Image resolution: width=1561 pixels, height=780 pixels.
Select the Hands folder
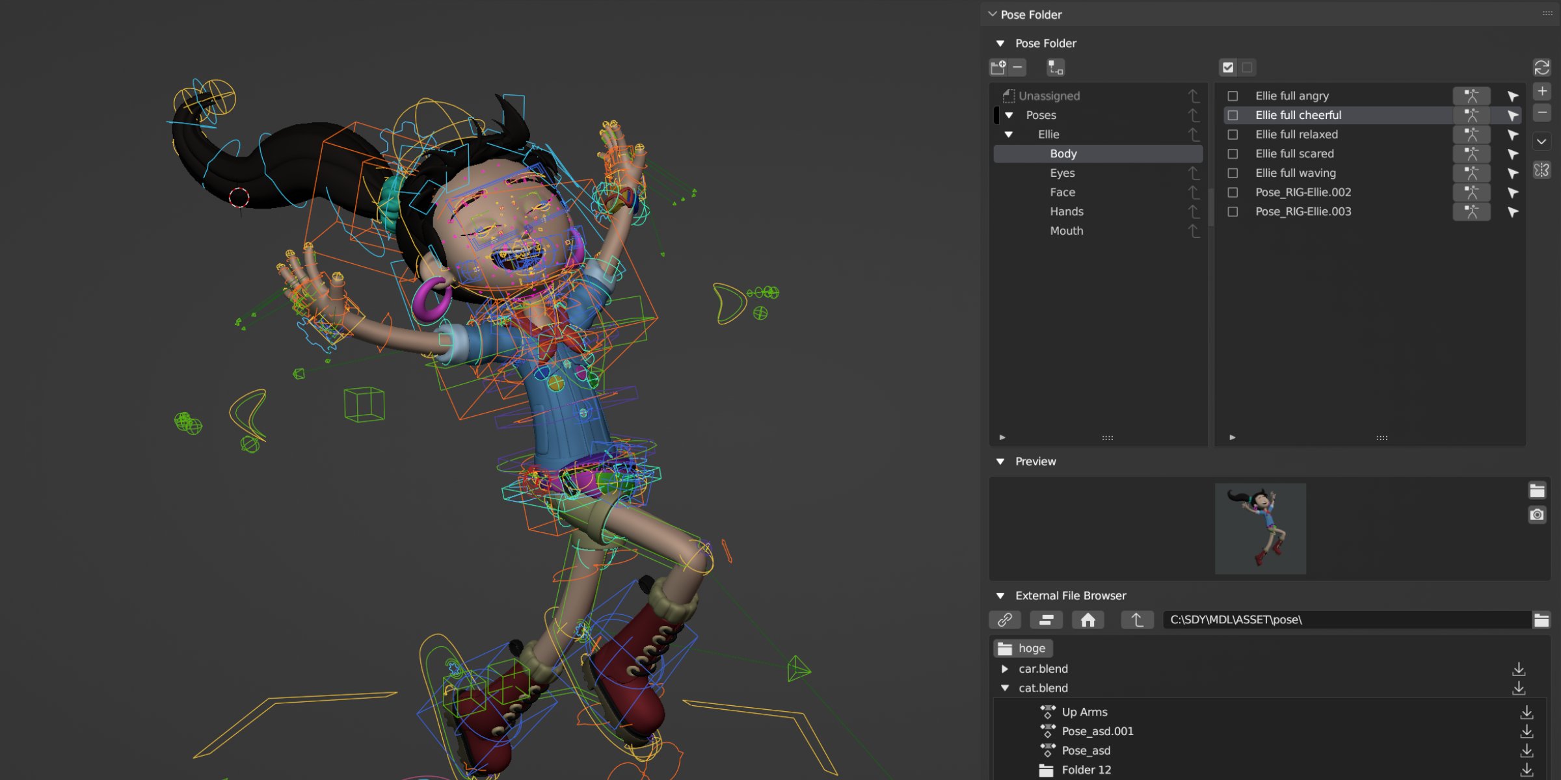click(x=1067, y=211)
